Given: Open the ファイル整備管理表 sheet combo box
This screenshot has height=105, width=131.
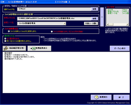Looking at the screenshot, I should tap(41, 23).
